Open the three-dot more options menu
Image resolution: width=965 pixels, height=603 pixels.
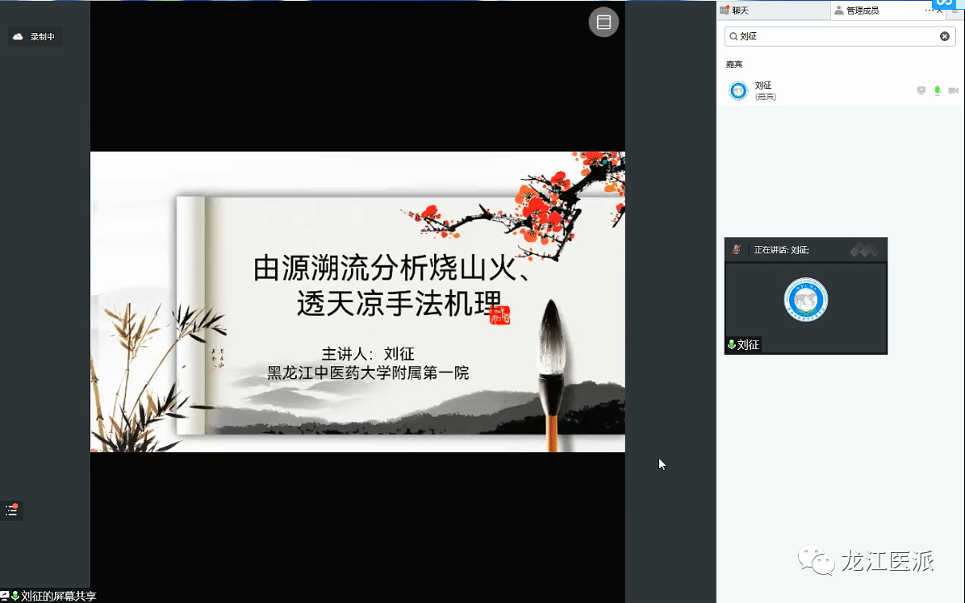pyautogui.click(x=928, y=10)
